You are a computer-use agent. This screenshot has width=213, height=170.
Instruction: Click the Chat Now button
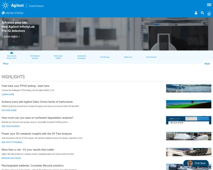tap(196, 163)
